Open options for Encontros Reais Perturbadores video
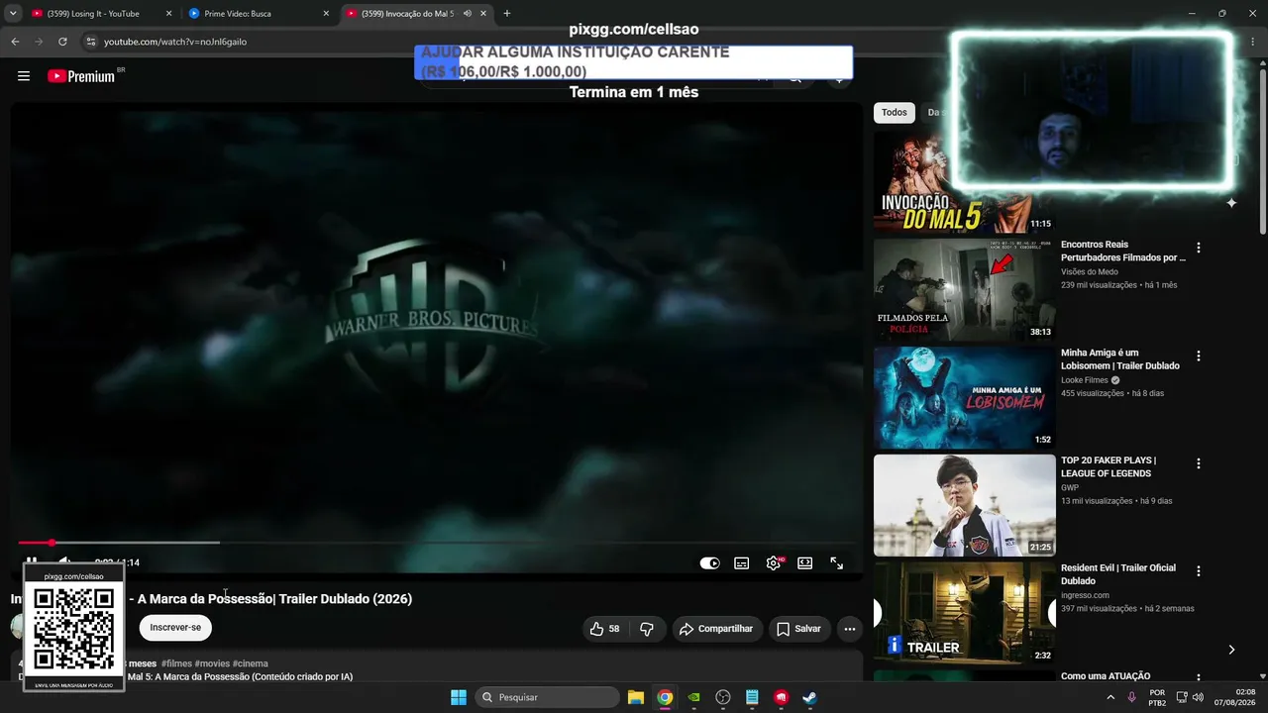Image resolution: width=1268 pixels, height=713 pixels. 1199,248
